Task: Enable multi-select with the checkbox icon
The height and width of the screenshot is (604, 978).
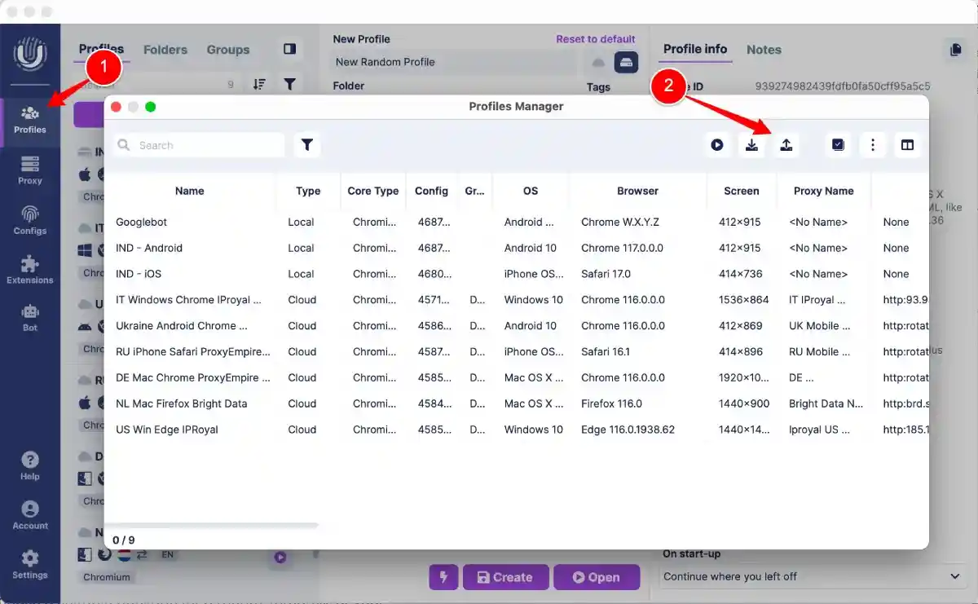Action: 838,144
